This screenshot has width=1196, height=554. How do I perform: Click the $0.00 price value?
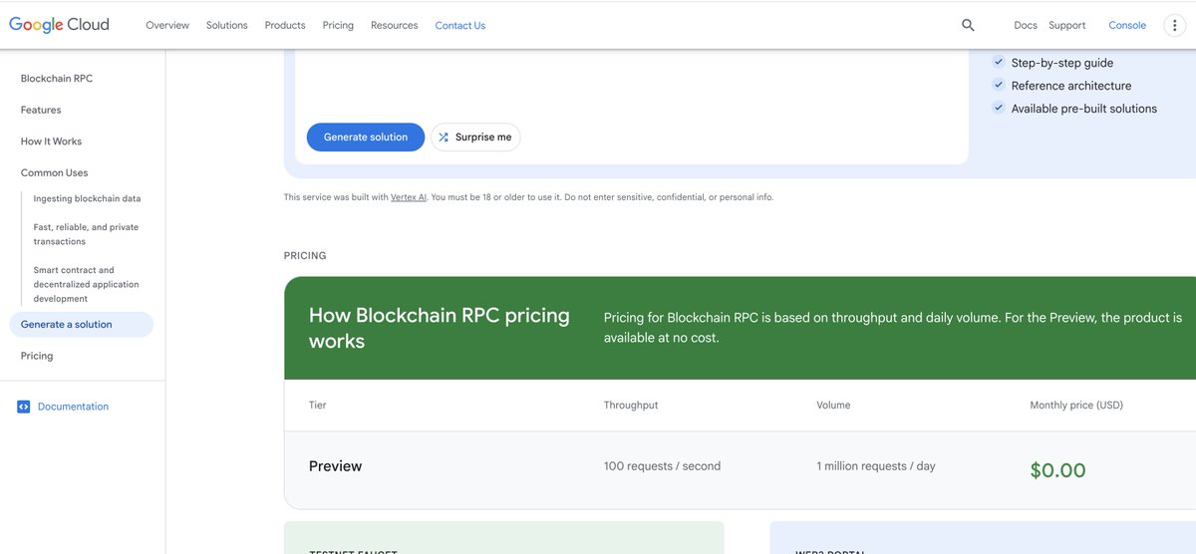click(1057, 470)
